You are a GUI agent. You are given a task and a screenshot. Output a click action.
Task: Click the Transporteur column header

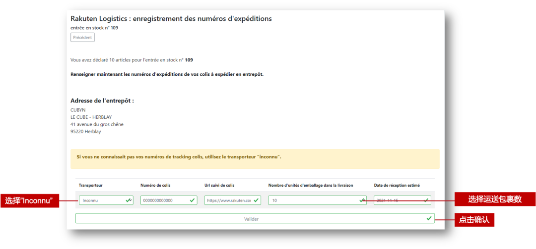(91, 185)
